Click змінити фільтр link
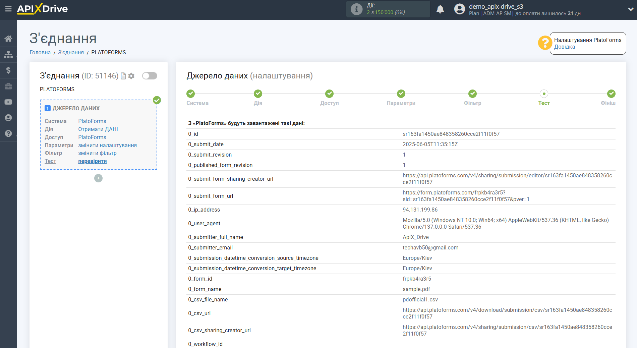637x348 pixels. 97,153
